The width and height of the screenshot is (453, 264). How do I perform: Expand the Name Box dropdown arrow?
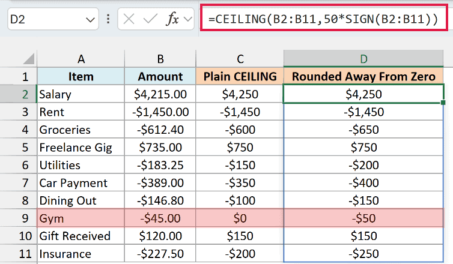[x=90, y=20]
